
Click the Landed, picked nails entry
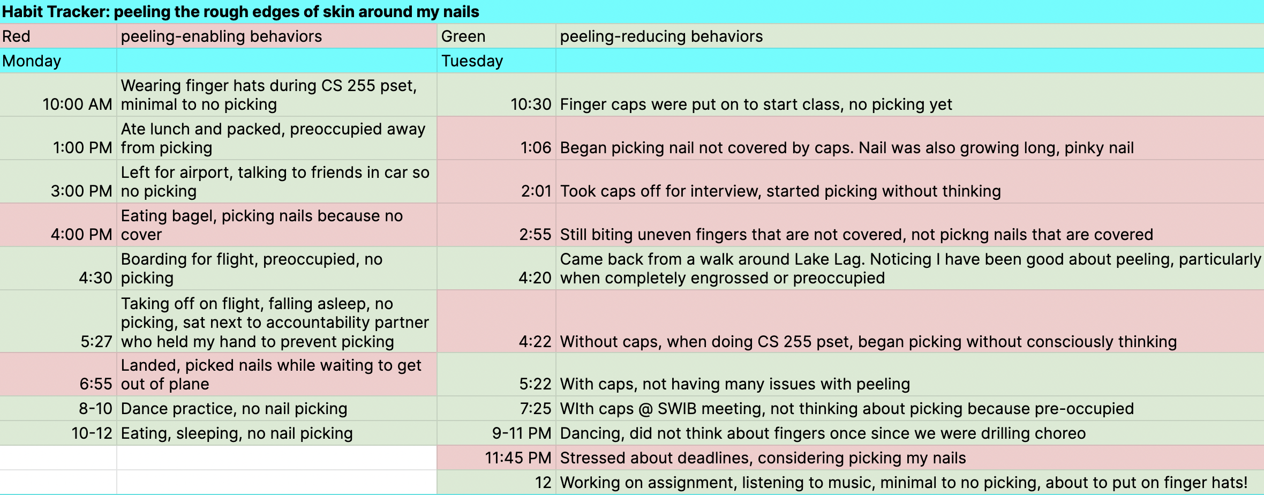tap(277, 374)
